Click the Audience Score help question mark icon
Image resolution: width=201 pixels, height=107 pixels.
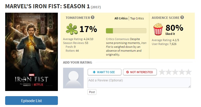pyautogui.click(x=182, y=18)
